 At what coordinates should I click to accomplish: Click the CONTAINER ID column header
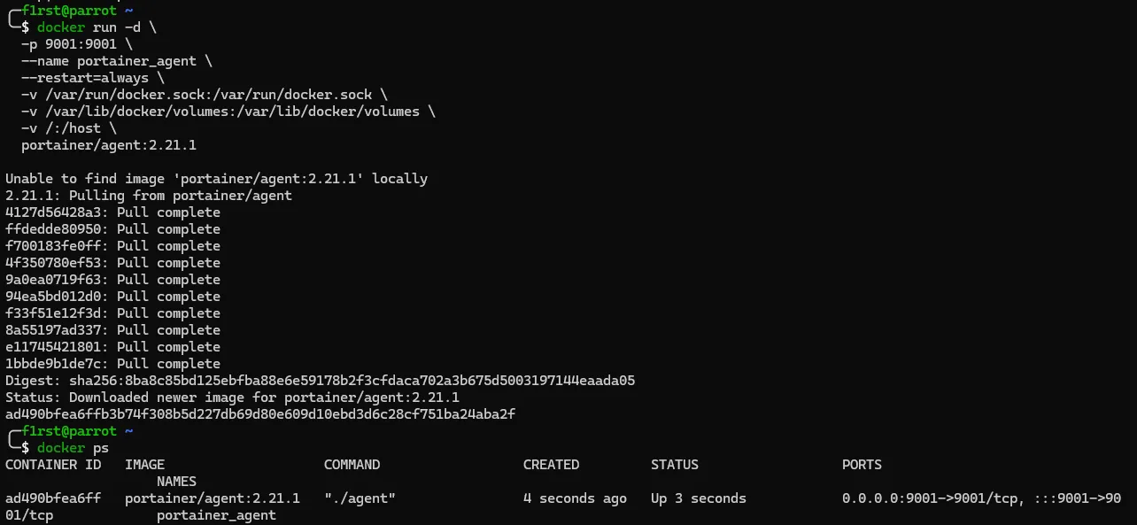coord(52,465)
